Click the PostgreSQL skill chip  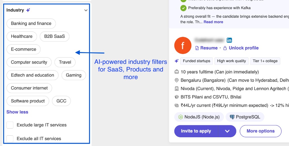(x=245, y=117)
